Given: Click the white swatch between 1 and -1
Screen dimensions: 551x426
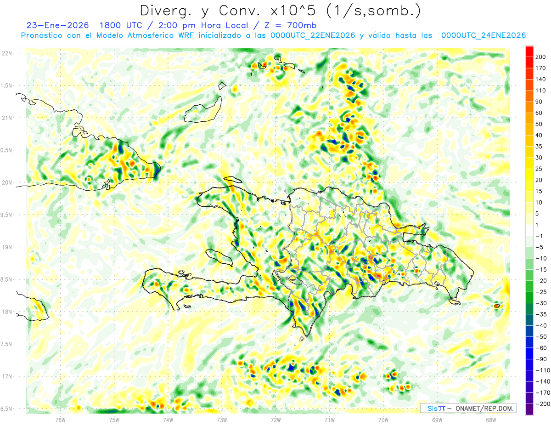Looking at the screenshot, I should coord(529,230).
